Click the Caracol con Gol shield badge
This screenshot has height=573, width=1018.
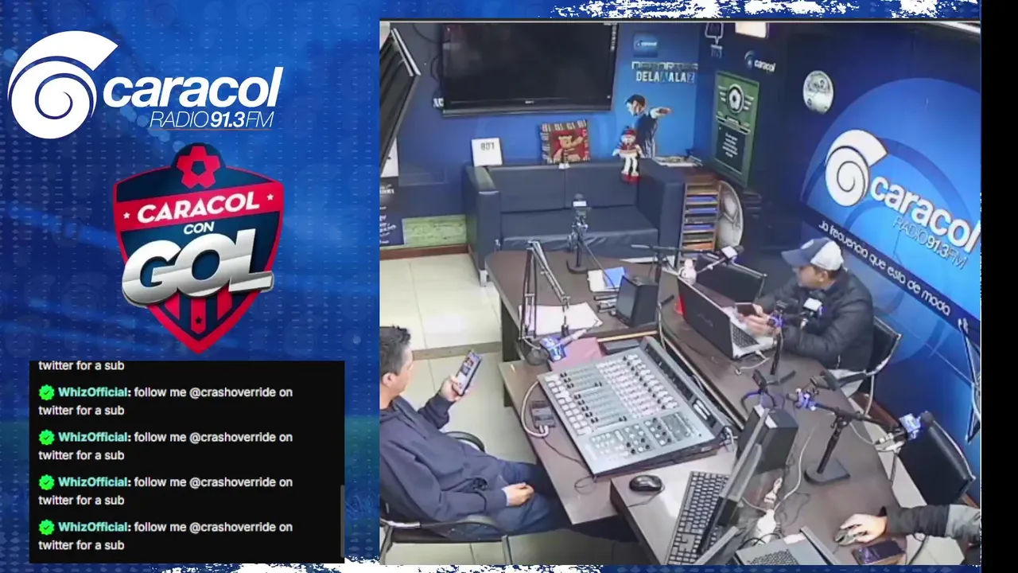[198, 248]
